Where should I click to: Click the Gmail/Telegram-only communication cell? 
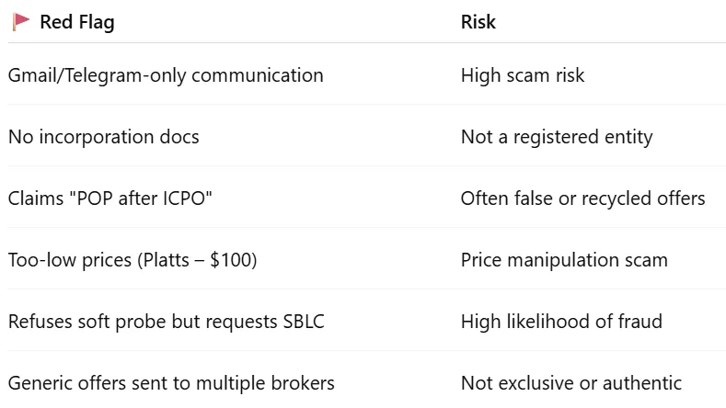pyautogui.click(x=166, y=75)
